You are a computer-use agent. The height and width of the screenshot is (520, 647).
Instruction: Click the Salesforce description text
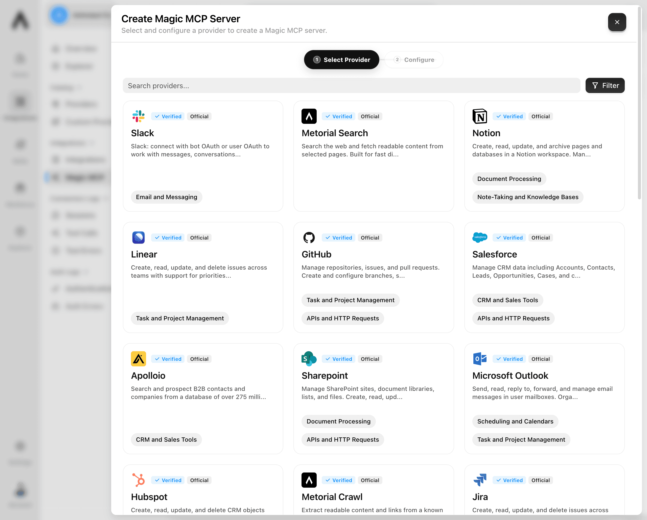point(543,271)
